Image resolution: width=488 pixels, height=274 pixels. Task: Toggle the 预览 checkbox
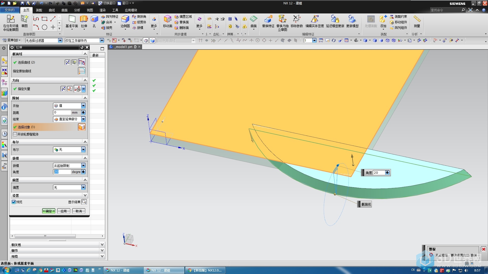click(x=14, y=202)
